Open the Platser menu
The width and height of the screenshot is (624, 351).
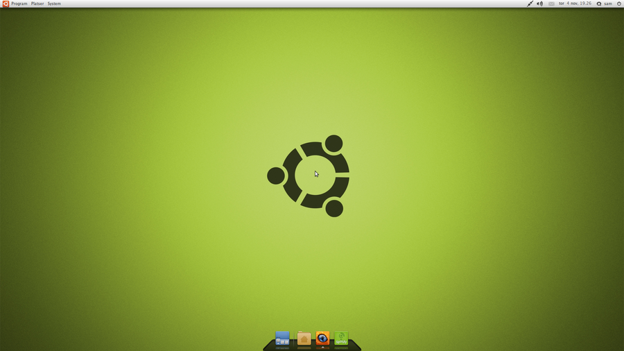37,3
